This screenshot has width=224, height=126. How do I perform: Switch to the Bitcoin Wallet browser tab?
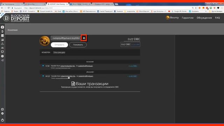(x=80, y=4)
